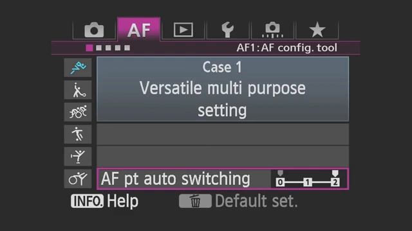This screenshot has width=412, height=231.
Task: Select the AF pt auto switching row
Action: [223, 179]
